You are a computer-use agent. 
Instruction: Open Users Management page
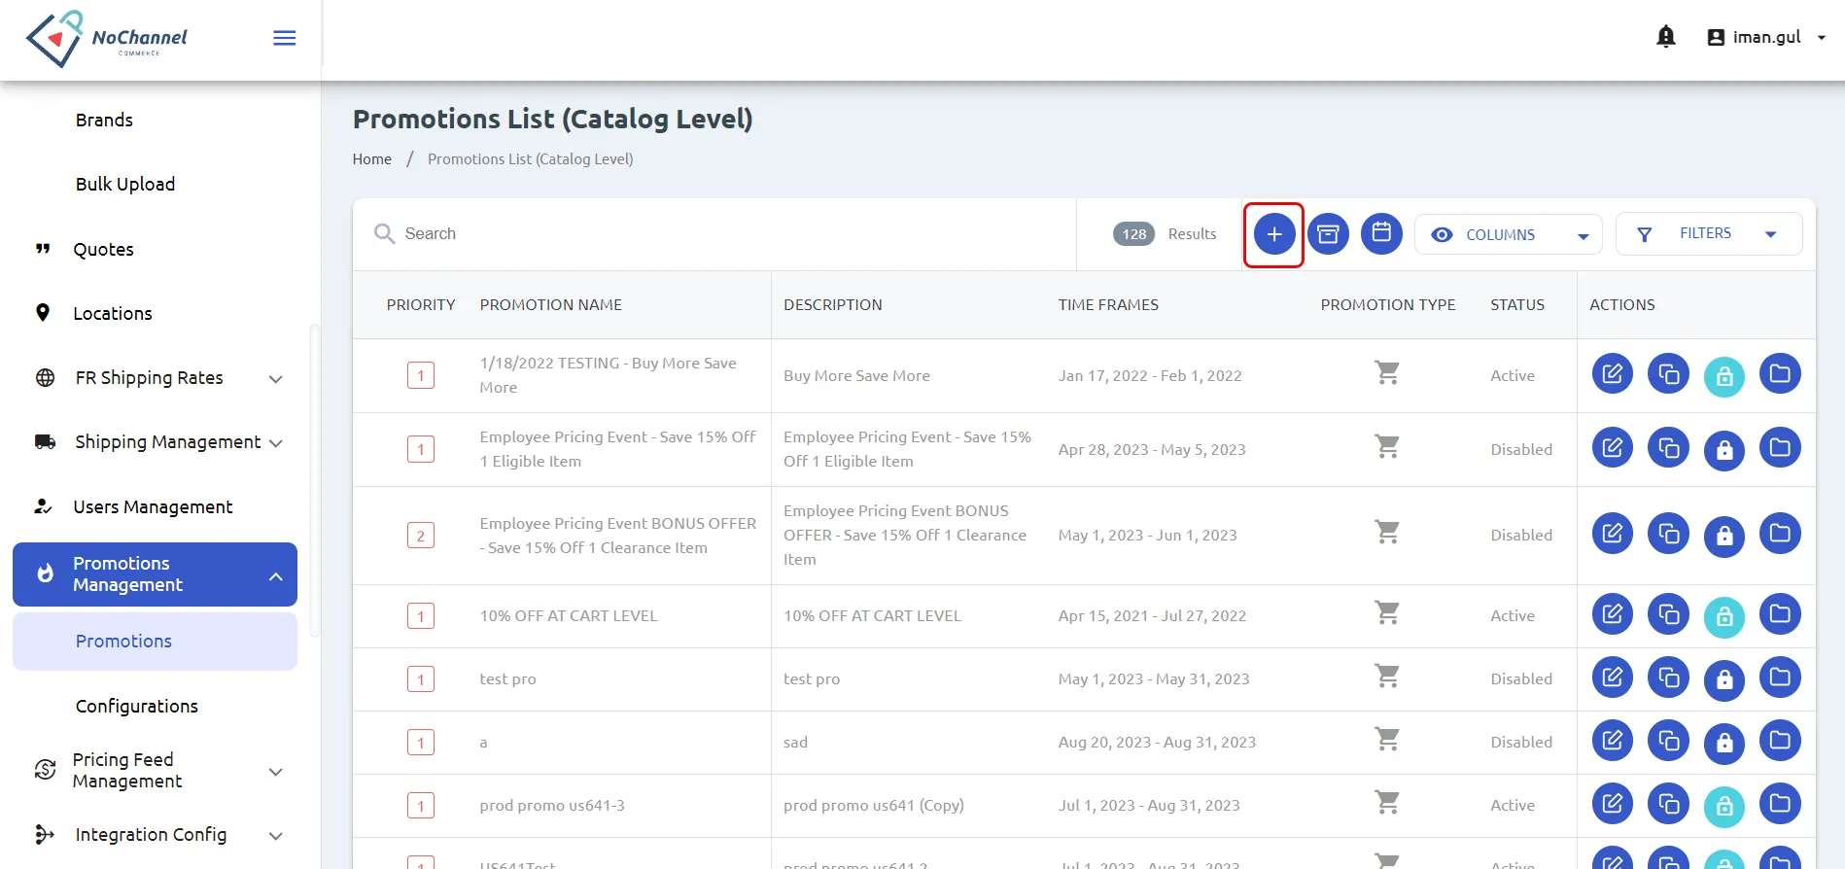(x=153, y=506)
